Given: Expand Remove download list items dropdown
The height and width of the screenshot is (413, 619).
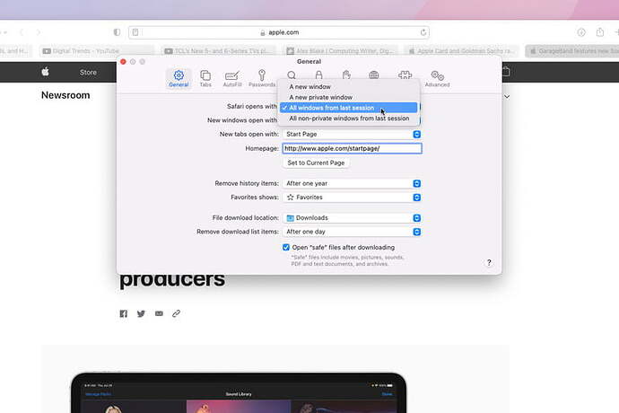Looking at the screenshot, I should click(352, 232).
